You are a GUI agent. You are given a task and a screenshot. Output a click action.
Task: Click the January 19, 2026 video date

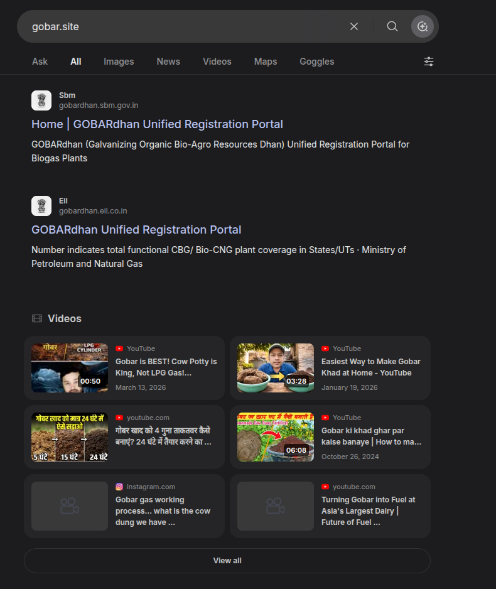pos(349,387)
